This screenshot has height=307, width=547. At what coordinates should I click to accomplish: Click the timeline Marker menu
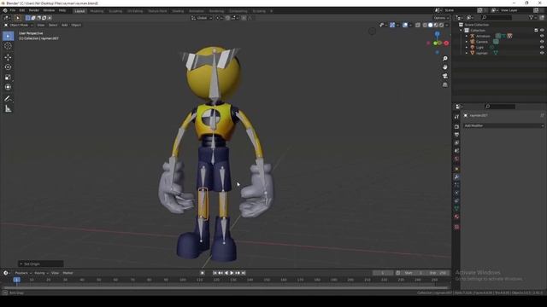pos(68,273)
